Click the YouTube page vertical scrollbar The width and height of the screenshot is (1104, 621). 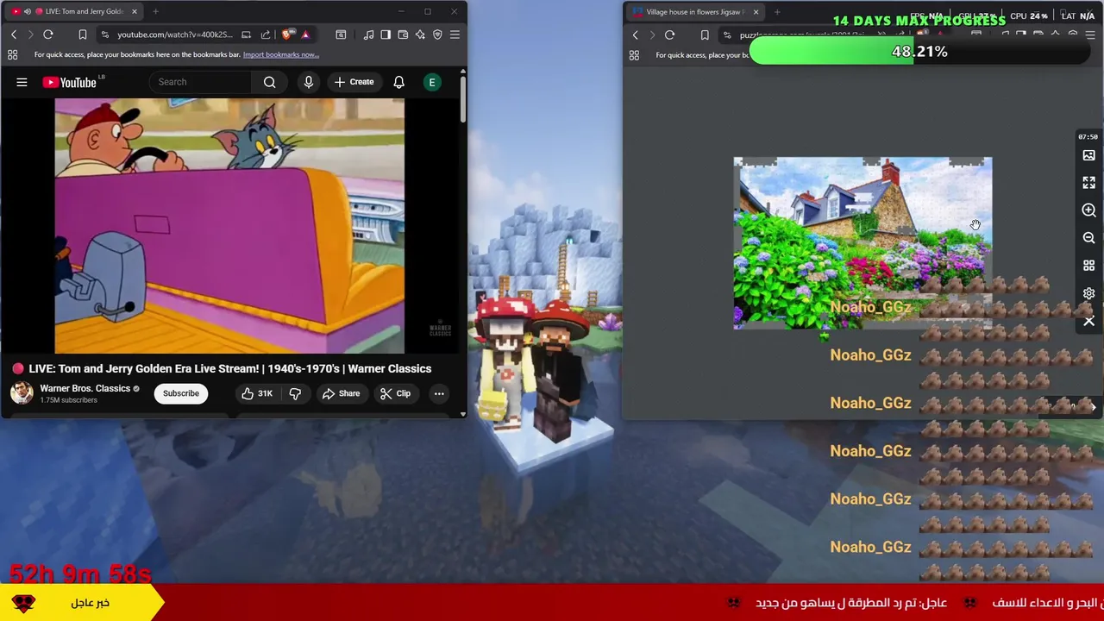[462, 99]
